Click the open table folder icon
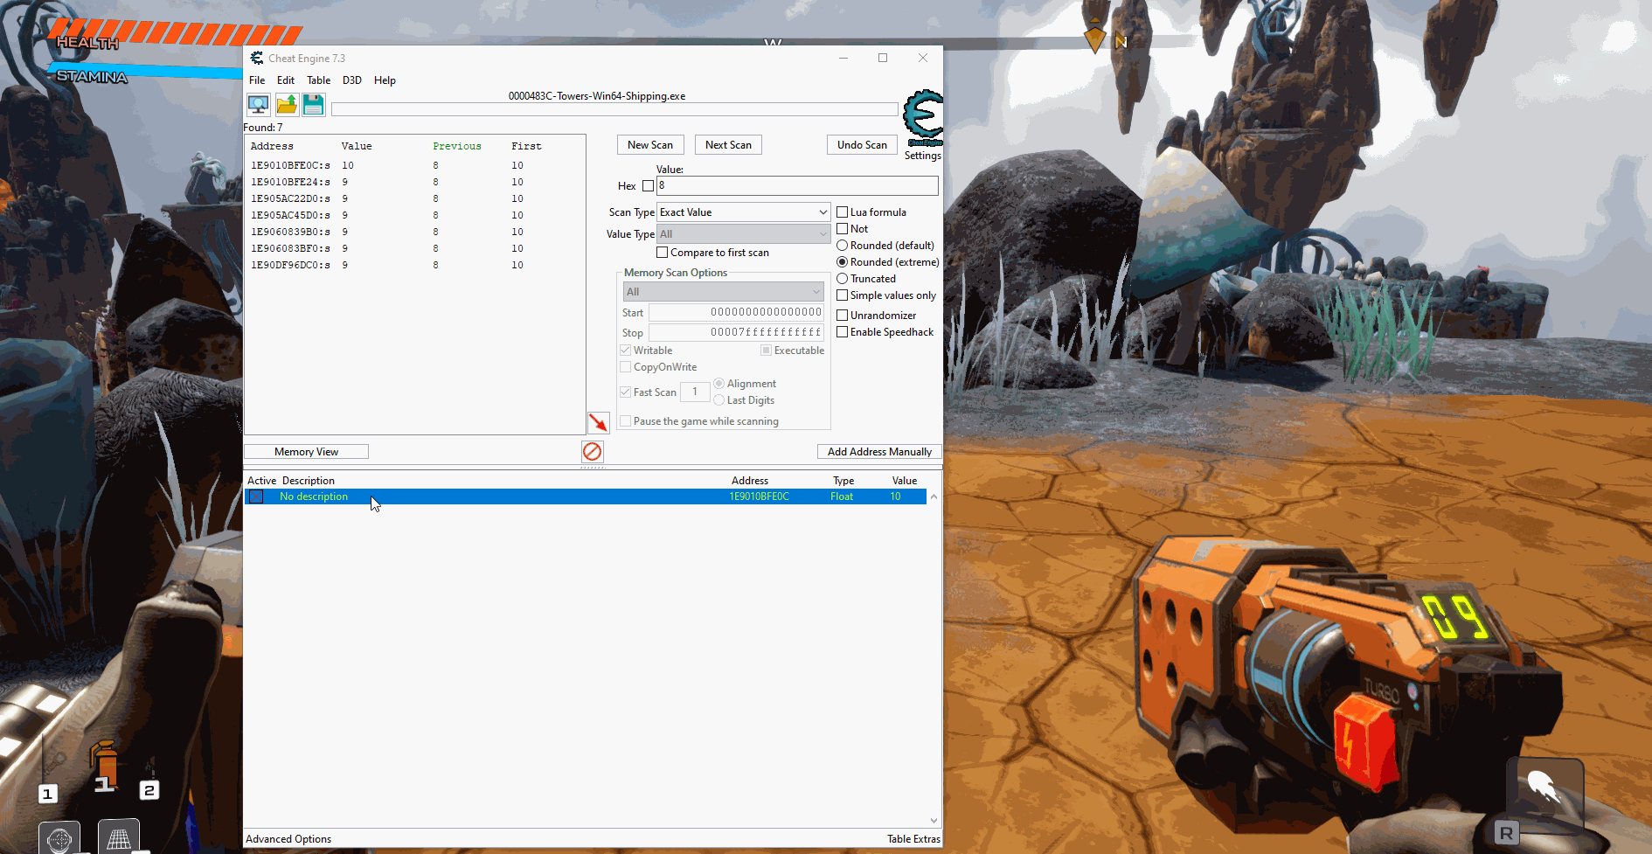Screen dimensions: 1652x854 pos(287,105)
